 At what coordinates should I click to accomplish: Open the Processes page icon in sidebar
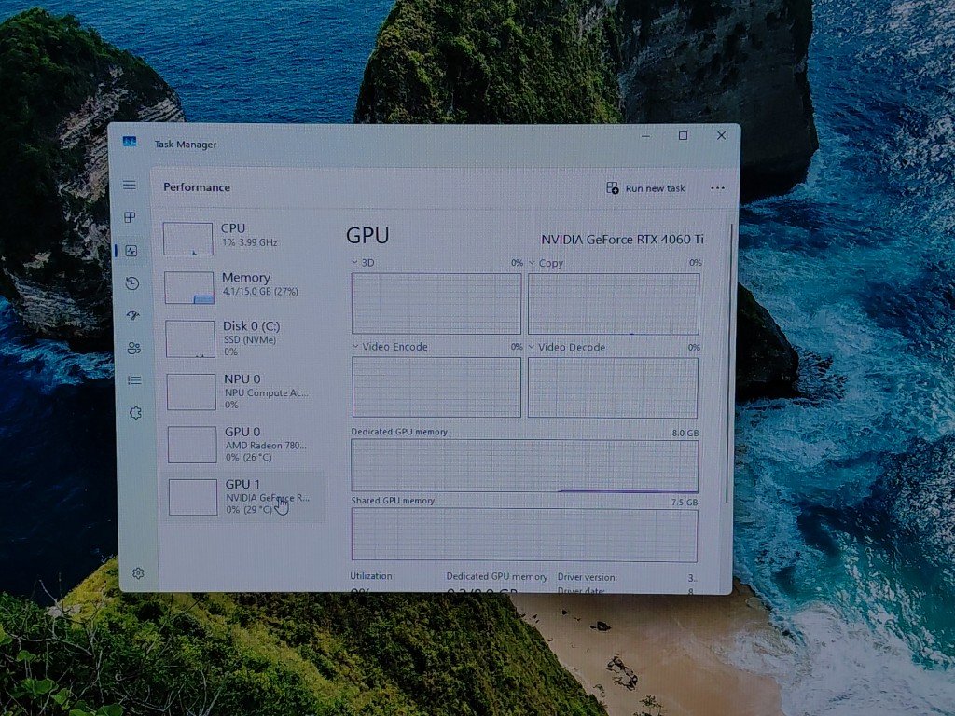[x=131, y=217]
